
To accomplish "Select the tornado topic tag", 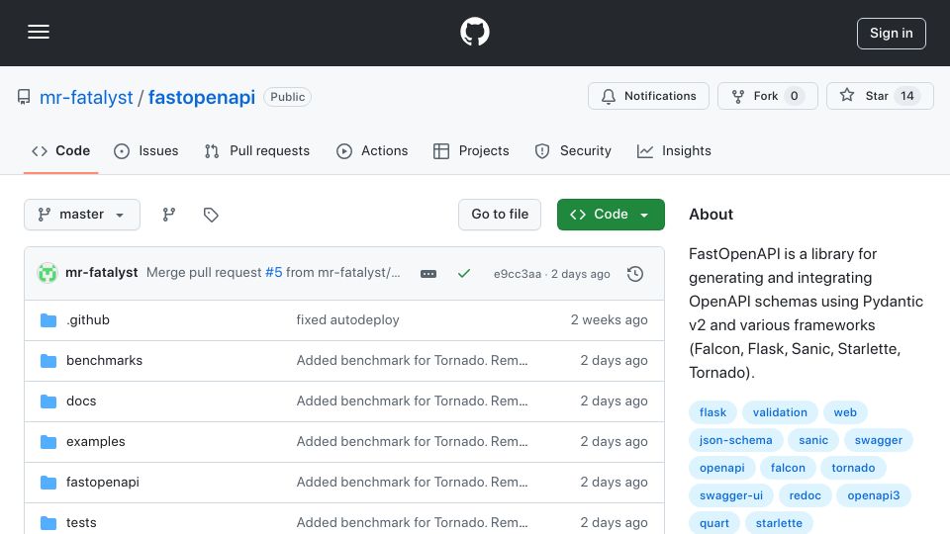I will pos(853,468).
